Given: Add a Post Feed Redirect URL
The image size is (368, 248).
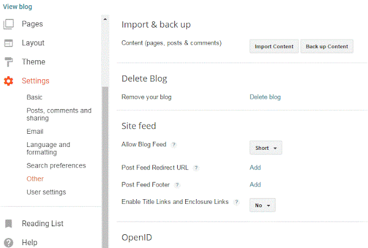Looking at the screenshot, I should (255, 168).
